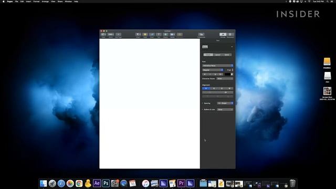Open the Helvetica Neue font dropdown
336x189 pixels.
pyautogui.click(x=218, y=66)
